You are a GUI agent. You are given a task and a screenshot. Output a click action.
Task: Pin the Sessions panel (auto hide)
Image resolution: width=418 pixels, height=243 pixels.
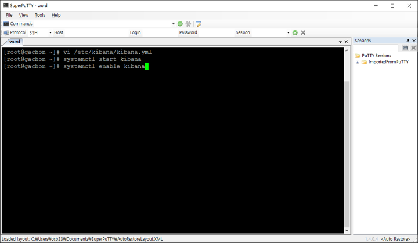coord(408,41)
